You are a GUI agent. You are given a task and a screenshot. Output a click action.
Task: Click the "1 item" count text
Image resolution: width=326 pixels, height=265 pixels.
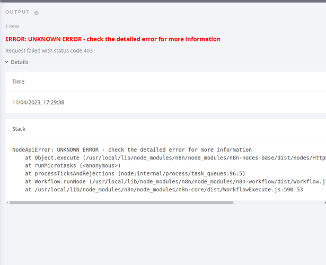point(13,26)
